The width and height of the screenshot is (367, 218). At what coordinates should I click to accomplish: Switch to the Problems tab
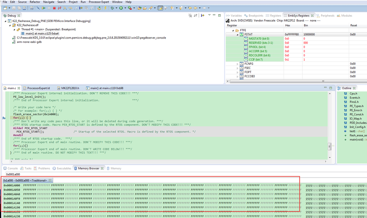pyautogui.click(x=42, y=168)
